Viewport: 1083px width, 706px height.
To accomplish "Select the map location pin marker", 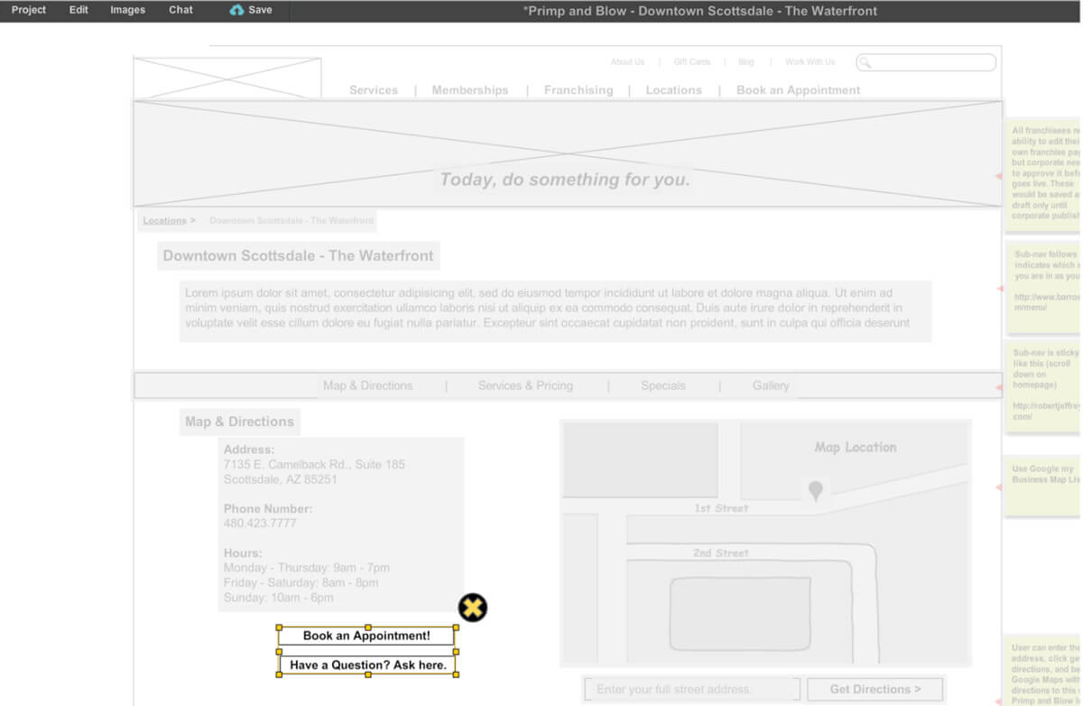I will coord(816,488).
